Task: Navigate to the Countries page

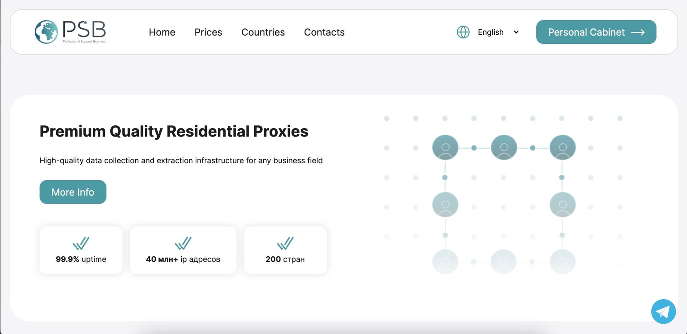Action: pyautogui.click(x=263, y=32)
